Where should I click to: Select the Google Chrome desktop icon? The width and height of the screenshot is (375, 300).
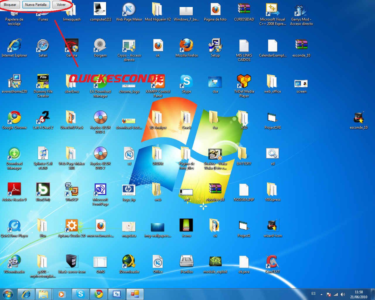(14, 120)
